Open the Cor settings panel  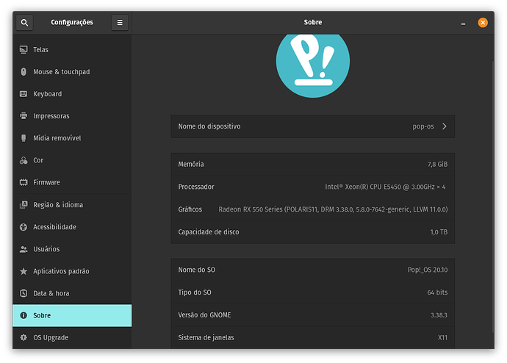(x=38, y=160)
